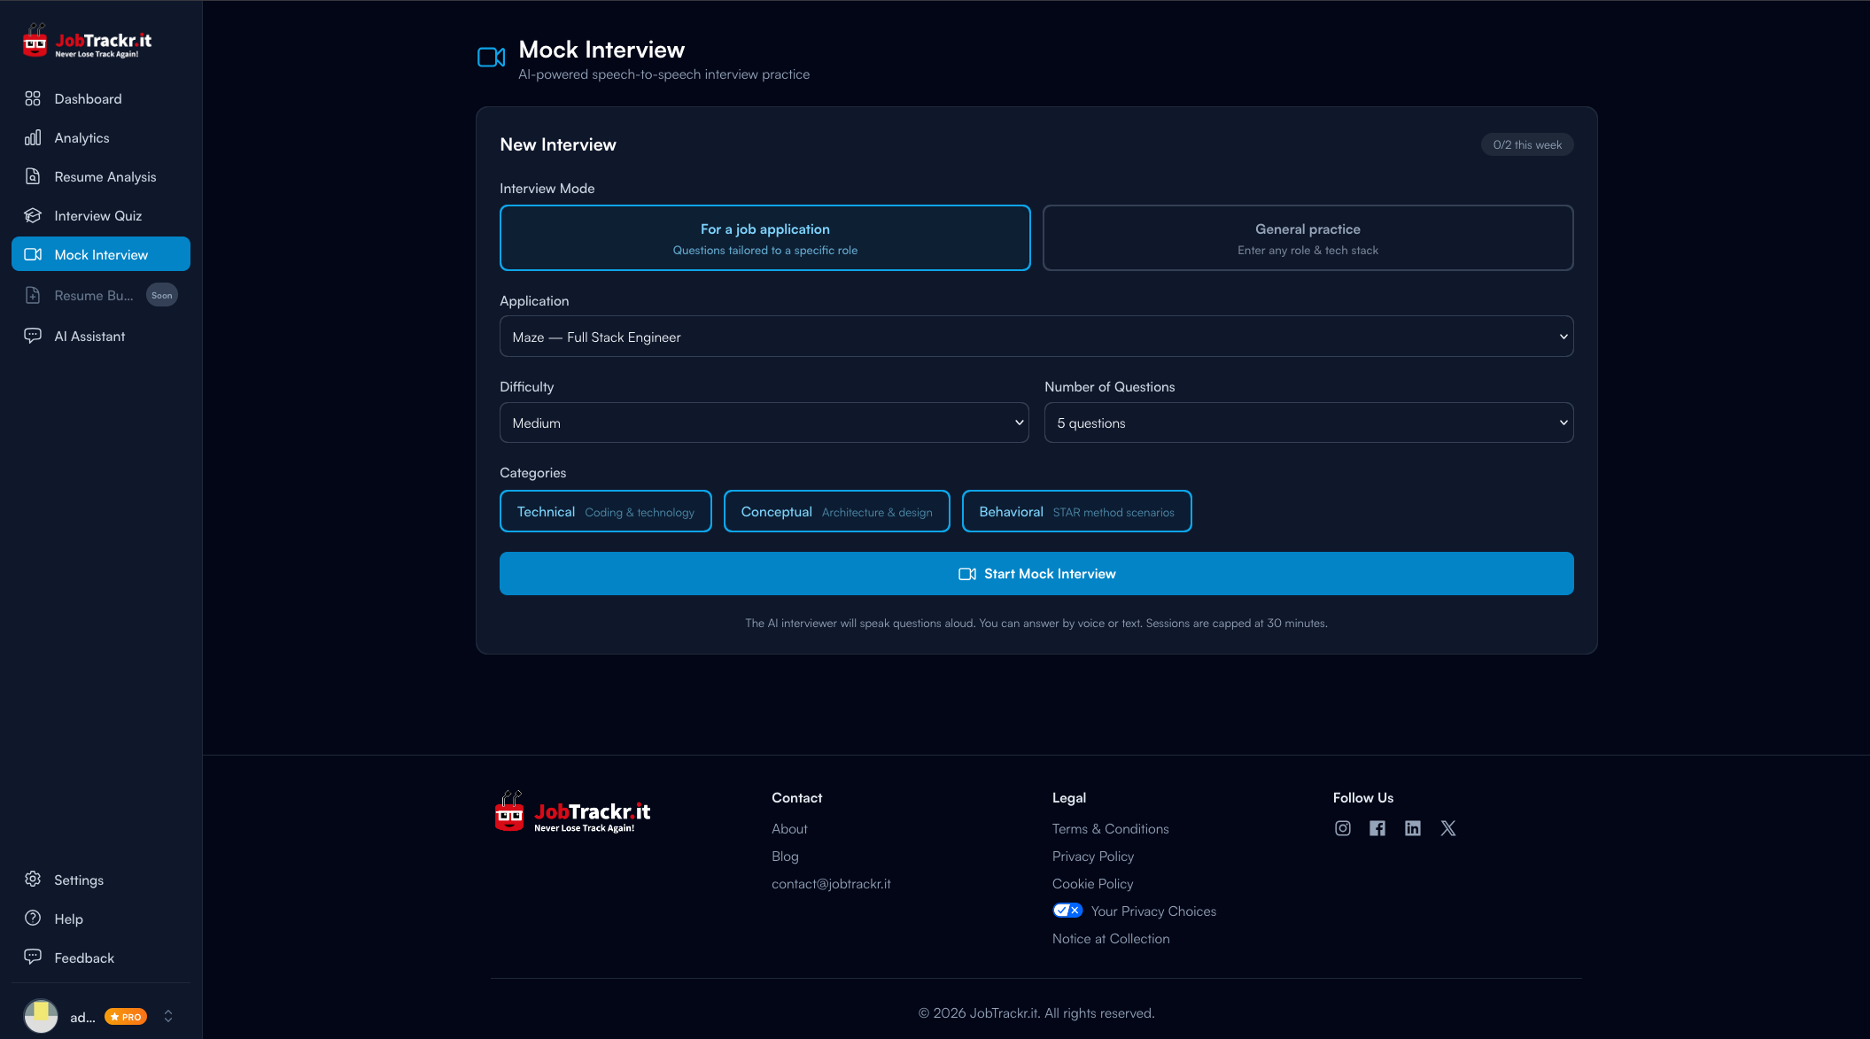Image resolution: width=1870 pixels, height=1039 pixels.
Task: Open the Number of Questions selector
Action: point(1308,423)
